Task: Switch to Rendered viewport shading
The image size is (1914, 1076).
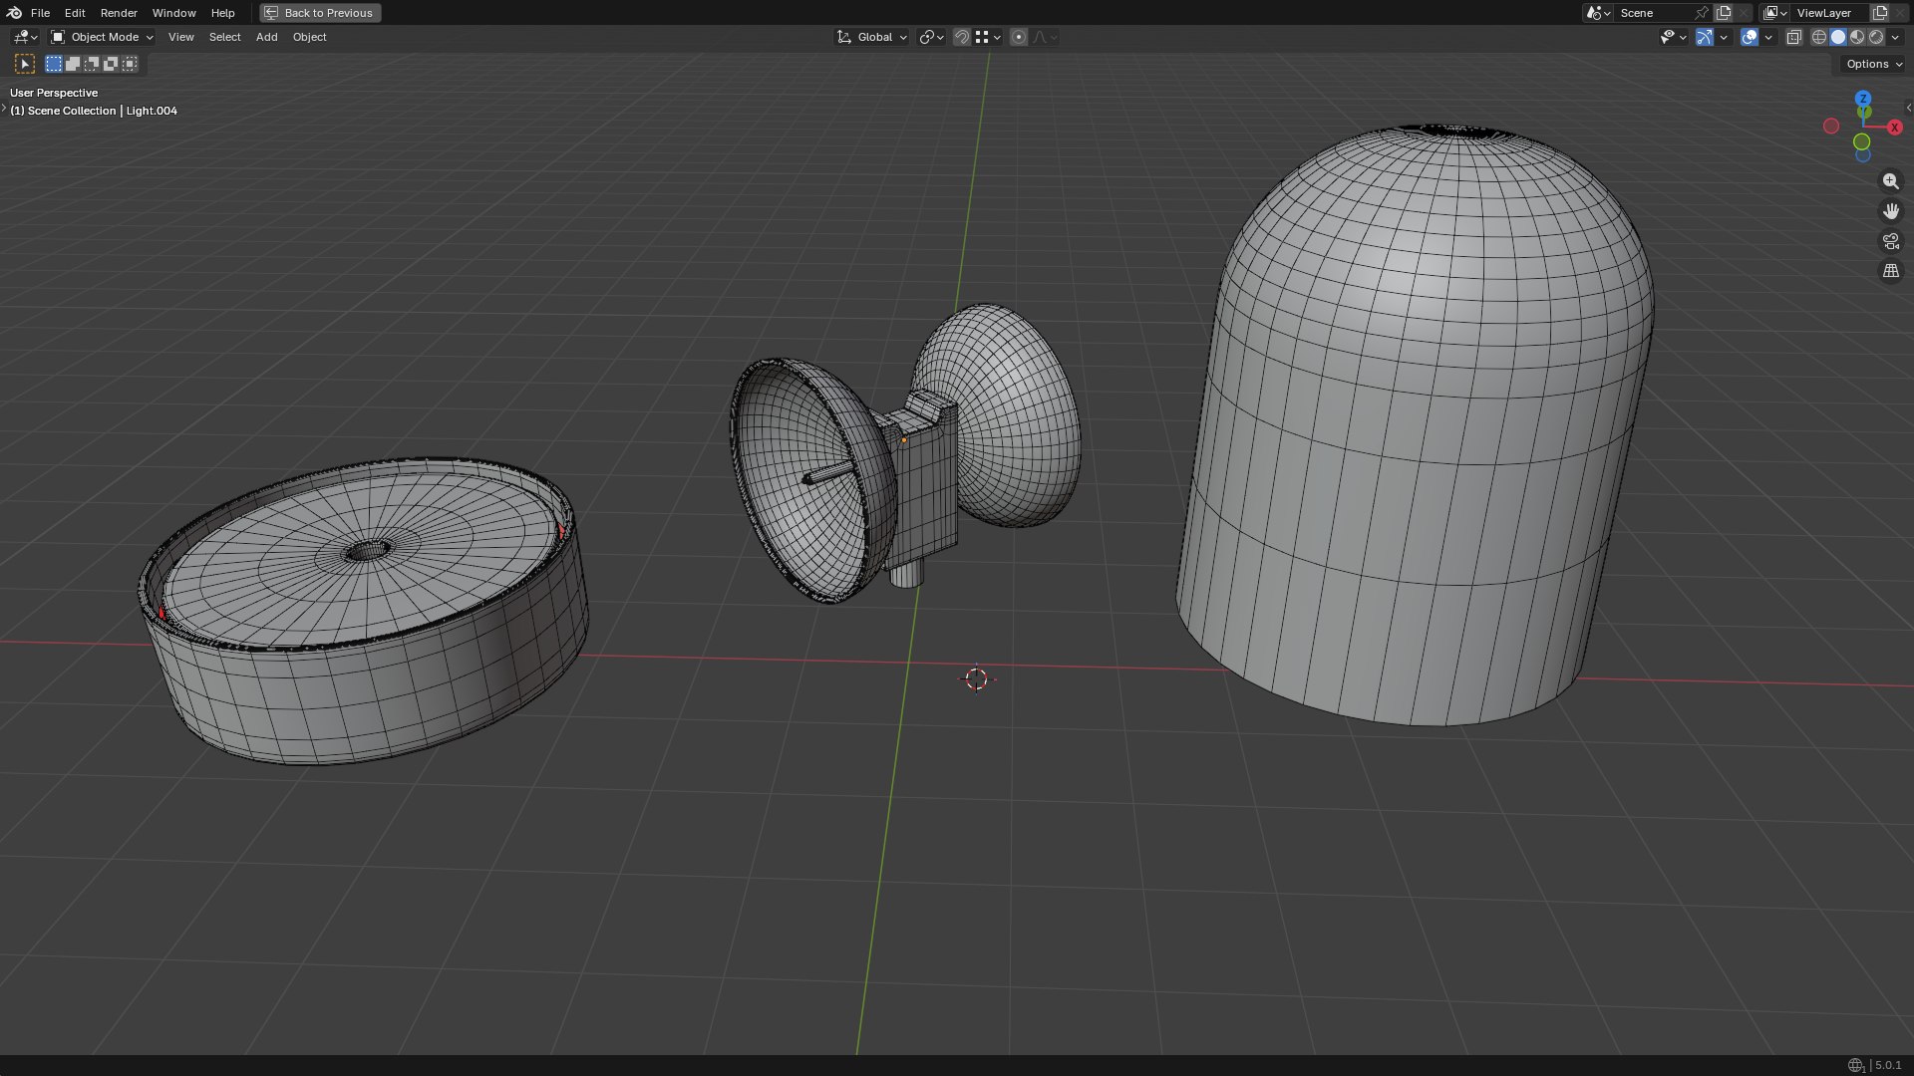Action: tap(1876, 37)
